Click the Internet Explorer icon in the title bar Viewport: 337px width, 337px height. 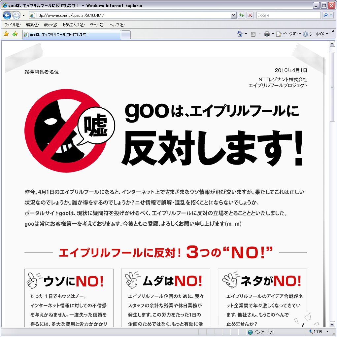[x=5, y=5]
